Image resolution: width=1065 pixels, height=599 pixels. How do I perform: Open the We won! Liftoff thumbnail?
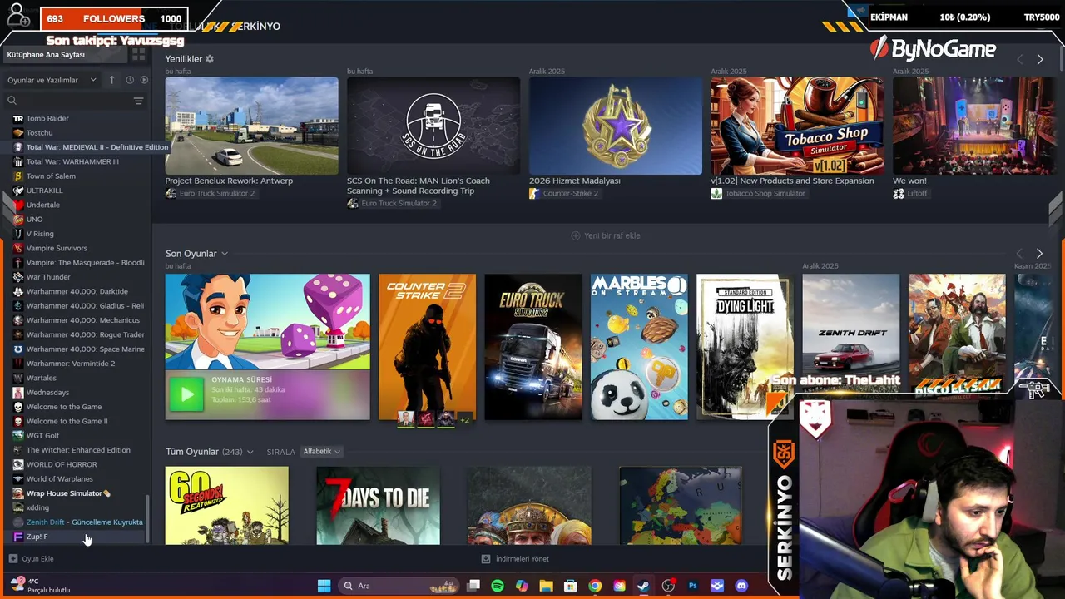pos(973,126)
